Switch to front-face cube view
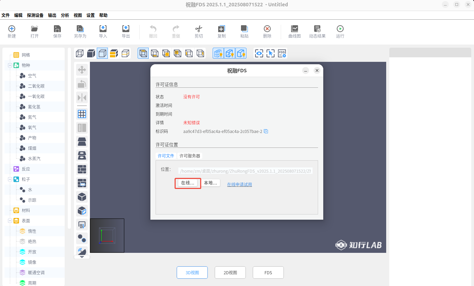The image size is (474, 286). point(166,53)
